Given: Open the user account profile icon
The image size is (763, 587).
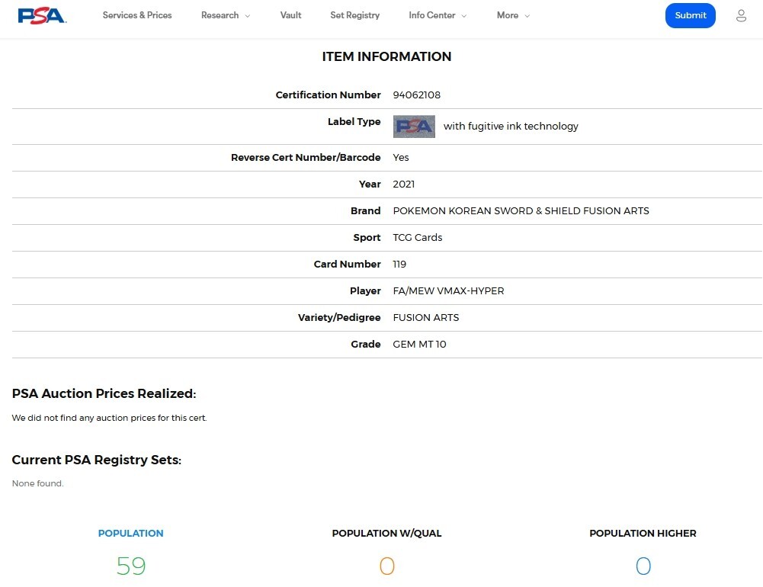Looking at the screenshot, I should [x=741, y=15].
